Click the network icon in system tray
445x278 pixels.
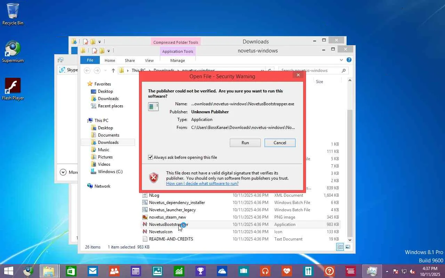tap(404, 271)
